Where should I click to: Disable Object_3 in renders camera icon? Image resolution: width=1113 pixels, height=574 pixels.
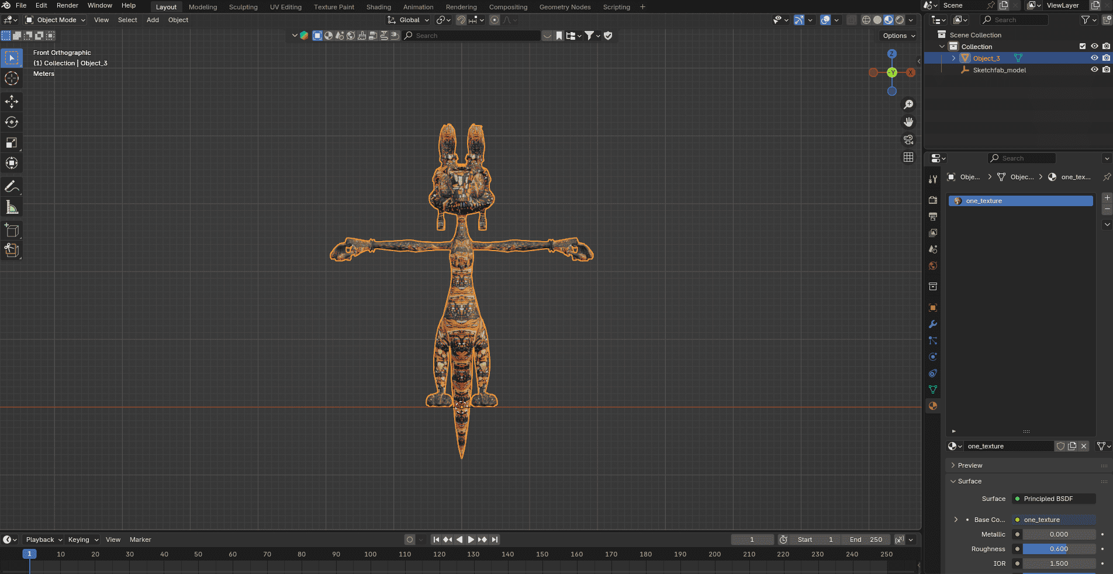pos(1106,58)
